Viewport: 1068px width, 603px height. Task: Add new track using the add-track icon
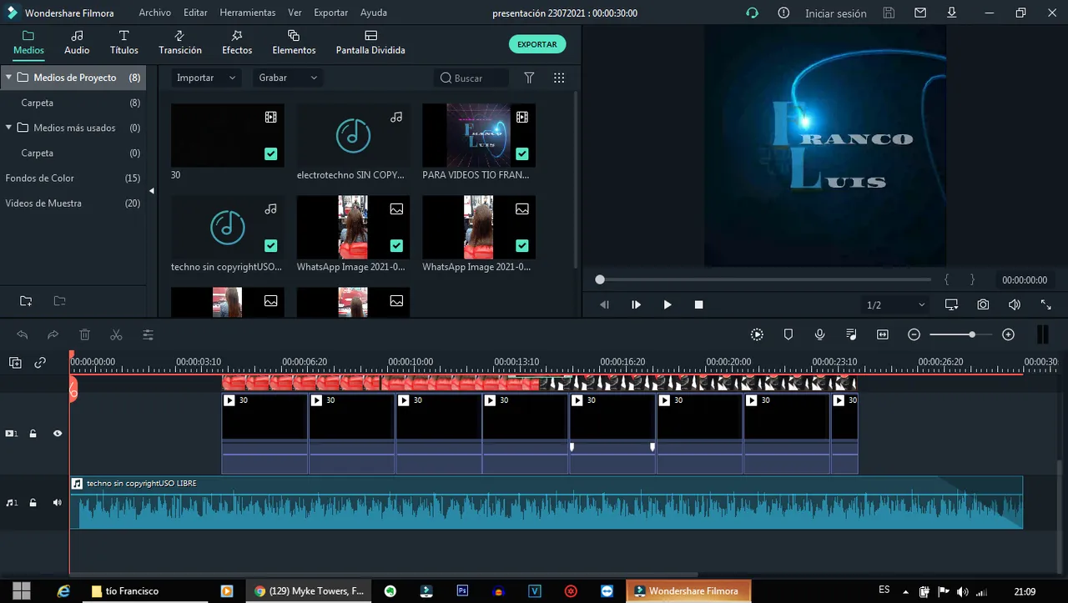click(x=15, y=363)
